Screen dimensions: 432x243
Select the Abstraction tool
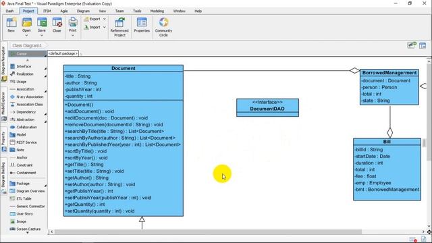pos(26,119)
